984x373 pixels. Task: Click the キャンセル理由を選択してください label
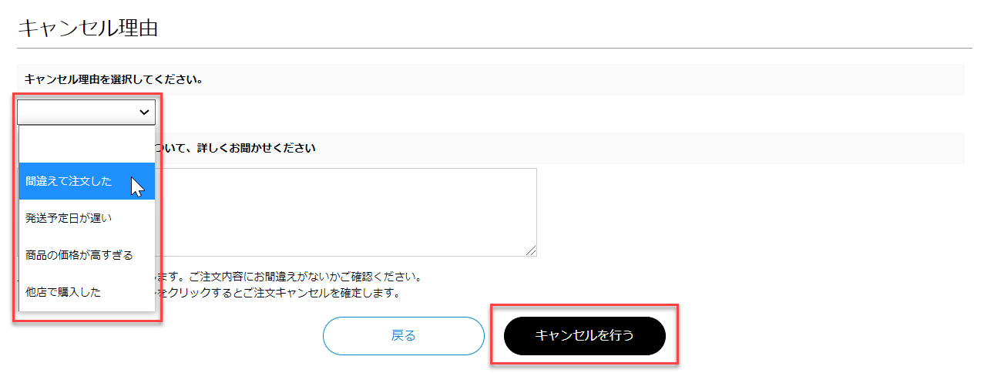(113, 79)
